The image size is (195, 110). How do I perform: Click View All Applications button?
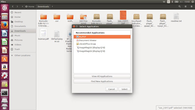pyautogui.click(x=102, y=76)
